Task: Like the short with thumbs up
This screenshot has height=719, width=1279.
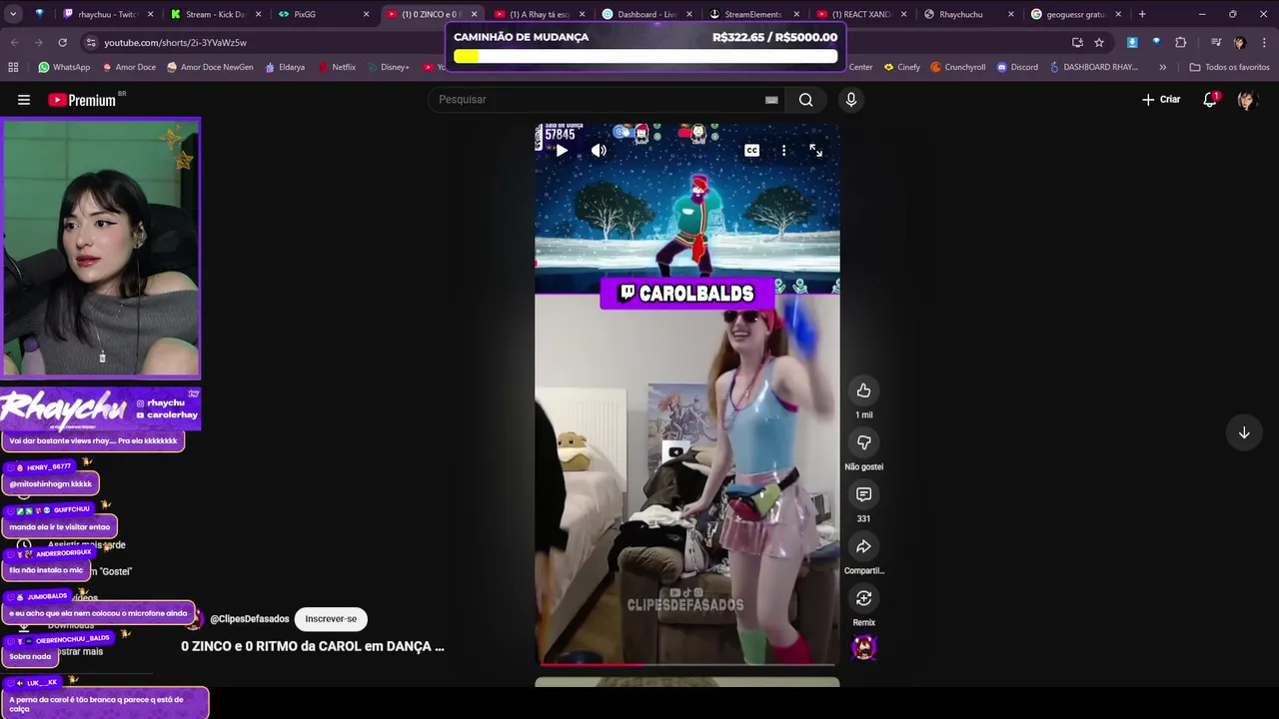Action: [863, 390]
